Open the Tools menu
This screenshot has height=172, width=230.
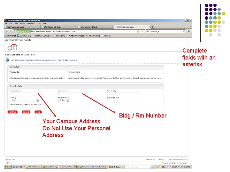click(39, 23)
